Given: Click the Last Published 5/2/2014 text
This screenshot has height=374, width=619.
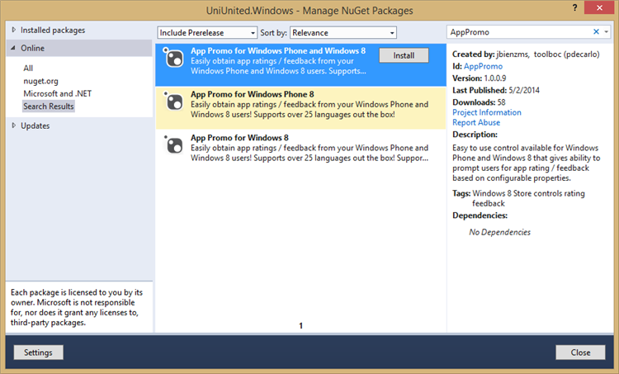Looking at the screenshot, I should [x=496, y=90].
